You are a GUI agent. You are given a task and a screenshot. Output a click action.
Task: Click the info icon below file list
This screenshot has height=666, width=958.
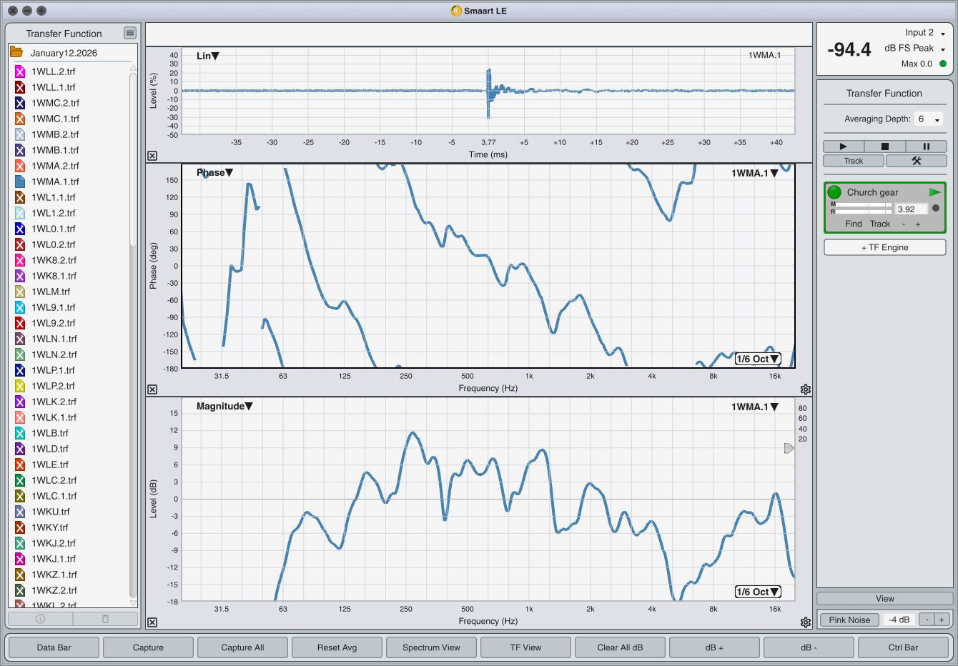[x=41, y=619]
